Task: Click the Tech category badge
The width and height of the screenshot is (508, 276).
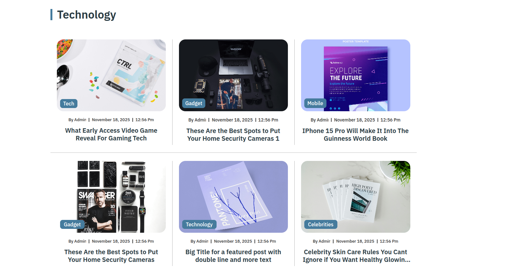Action: [x=69, y=104]
